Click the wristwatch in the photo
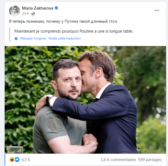Viewport: 168px width, 166px height. coord(49,99)
